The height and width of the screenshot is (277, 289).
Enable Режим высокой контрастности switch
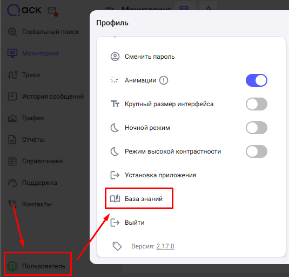click(257, 151)
